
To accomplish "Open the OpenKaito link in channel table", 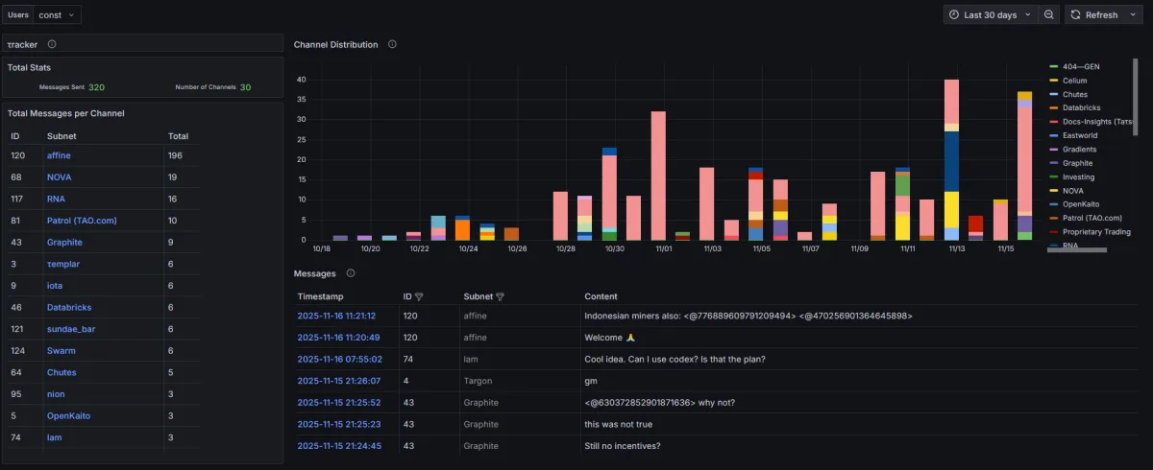I will click(67, 415).
